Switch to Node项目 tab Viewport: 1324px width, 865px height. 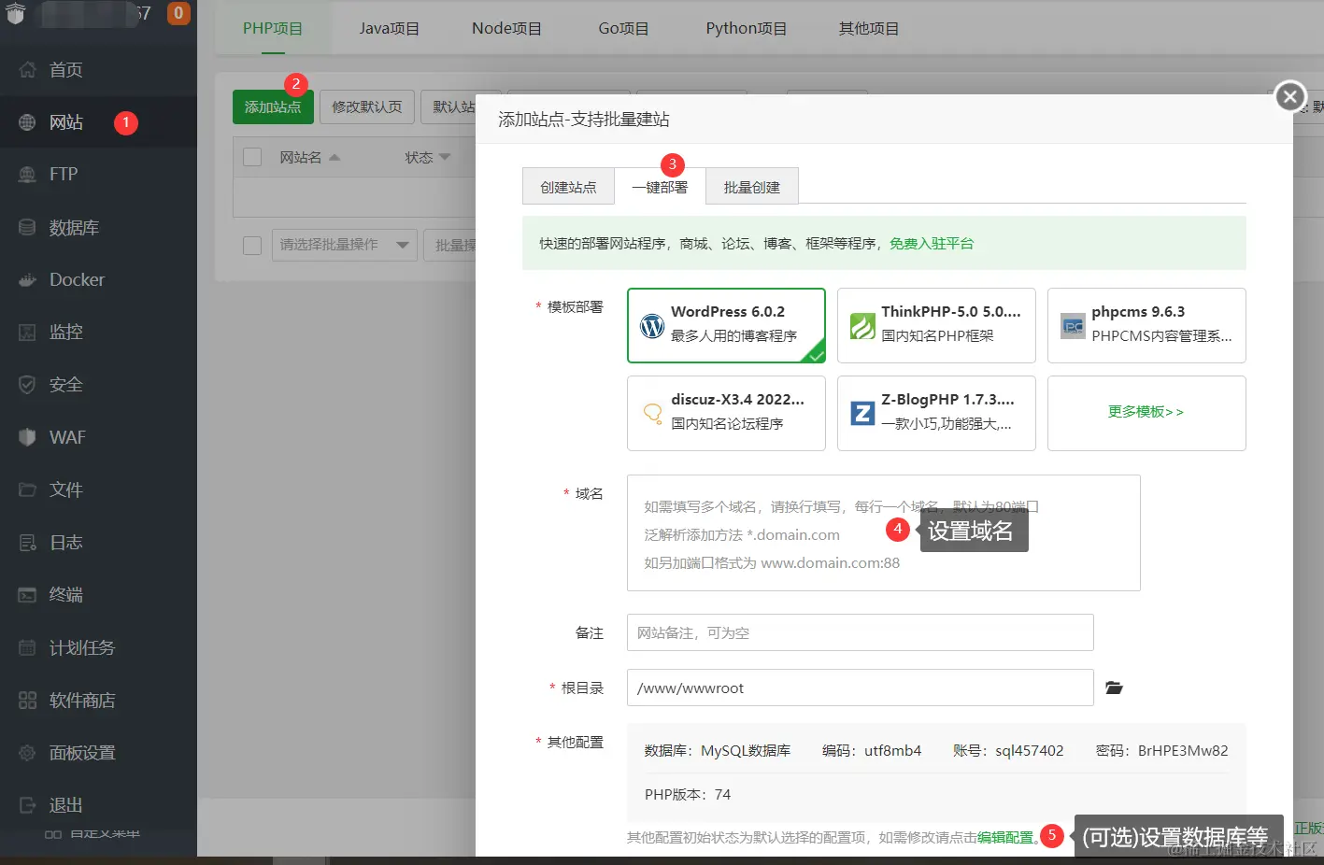[506, 28]
